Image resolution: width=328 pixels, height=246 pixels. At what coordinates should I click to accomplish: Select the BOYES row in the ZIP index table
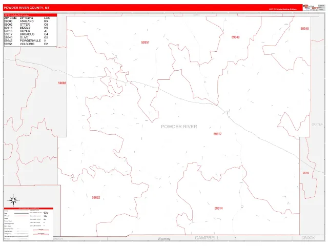pos(26,31)
